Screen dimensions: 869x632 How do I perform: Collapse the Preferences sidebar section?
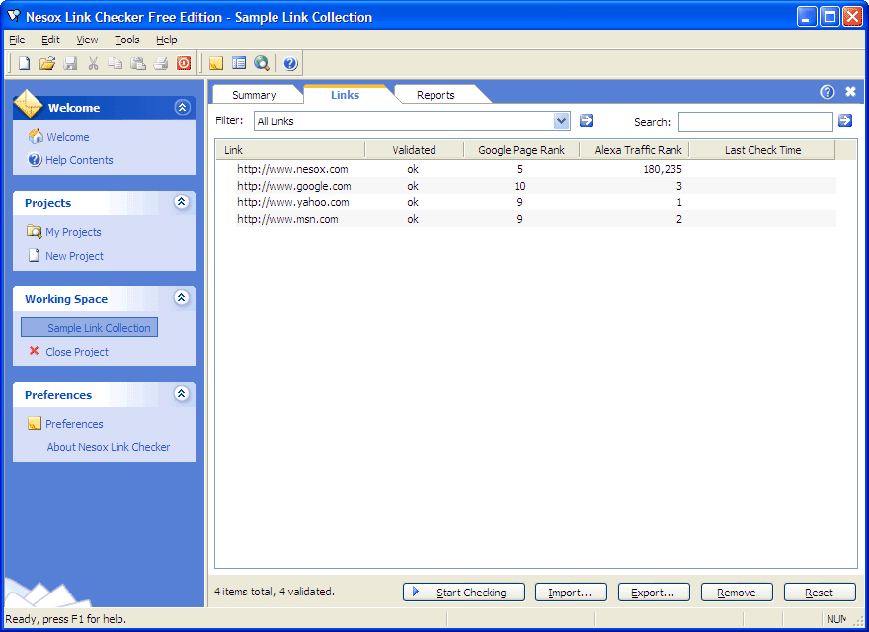point(181,394)
